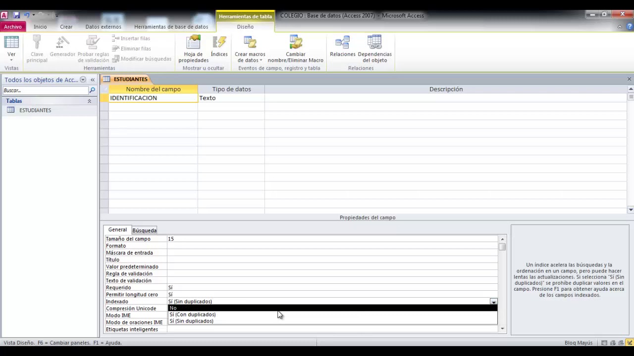This screenshot has width=634, height=356.
Task: Switch to the Inicio ribbon tab
Action: click(x=40, y=27)
